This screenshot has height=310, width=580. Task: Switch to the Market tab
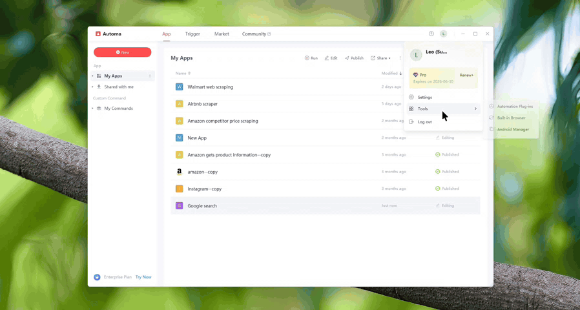(222, 34)
